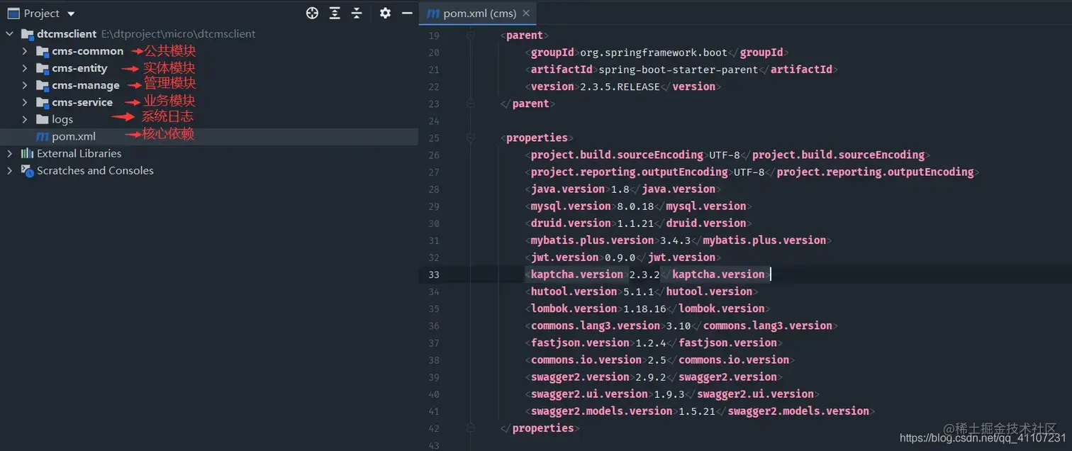Open the Project view dropdown arrow

coord(71,13)
